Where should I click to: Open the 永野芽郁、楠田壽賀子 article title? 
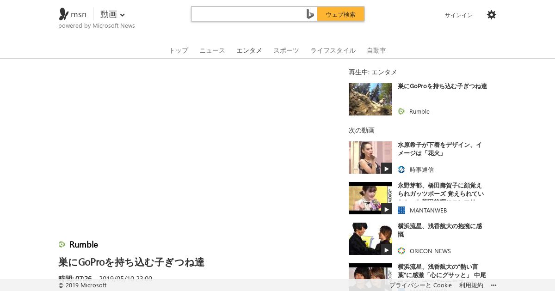(x=441, y=191)
